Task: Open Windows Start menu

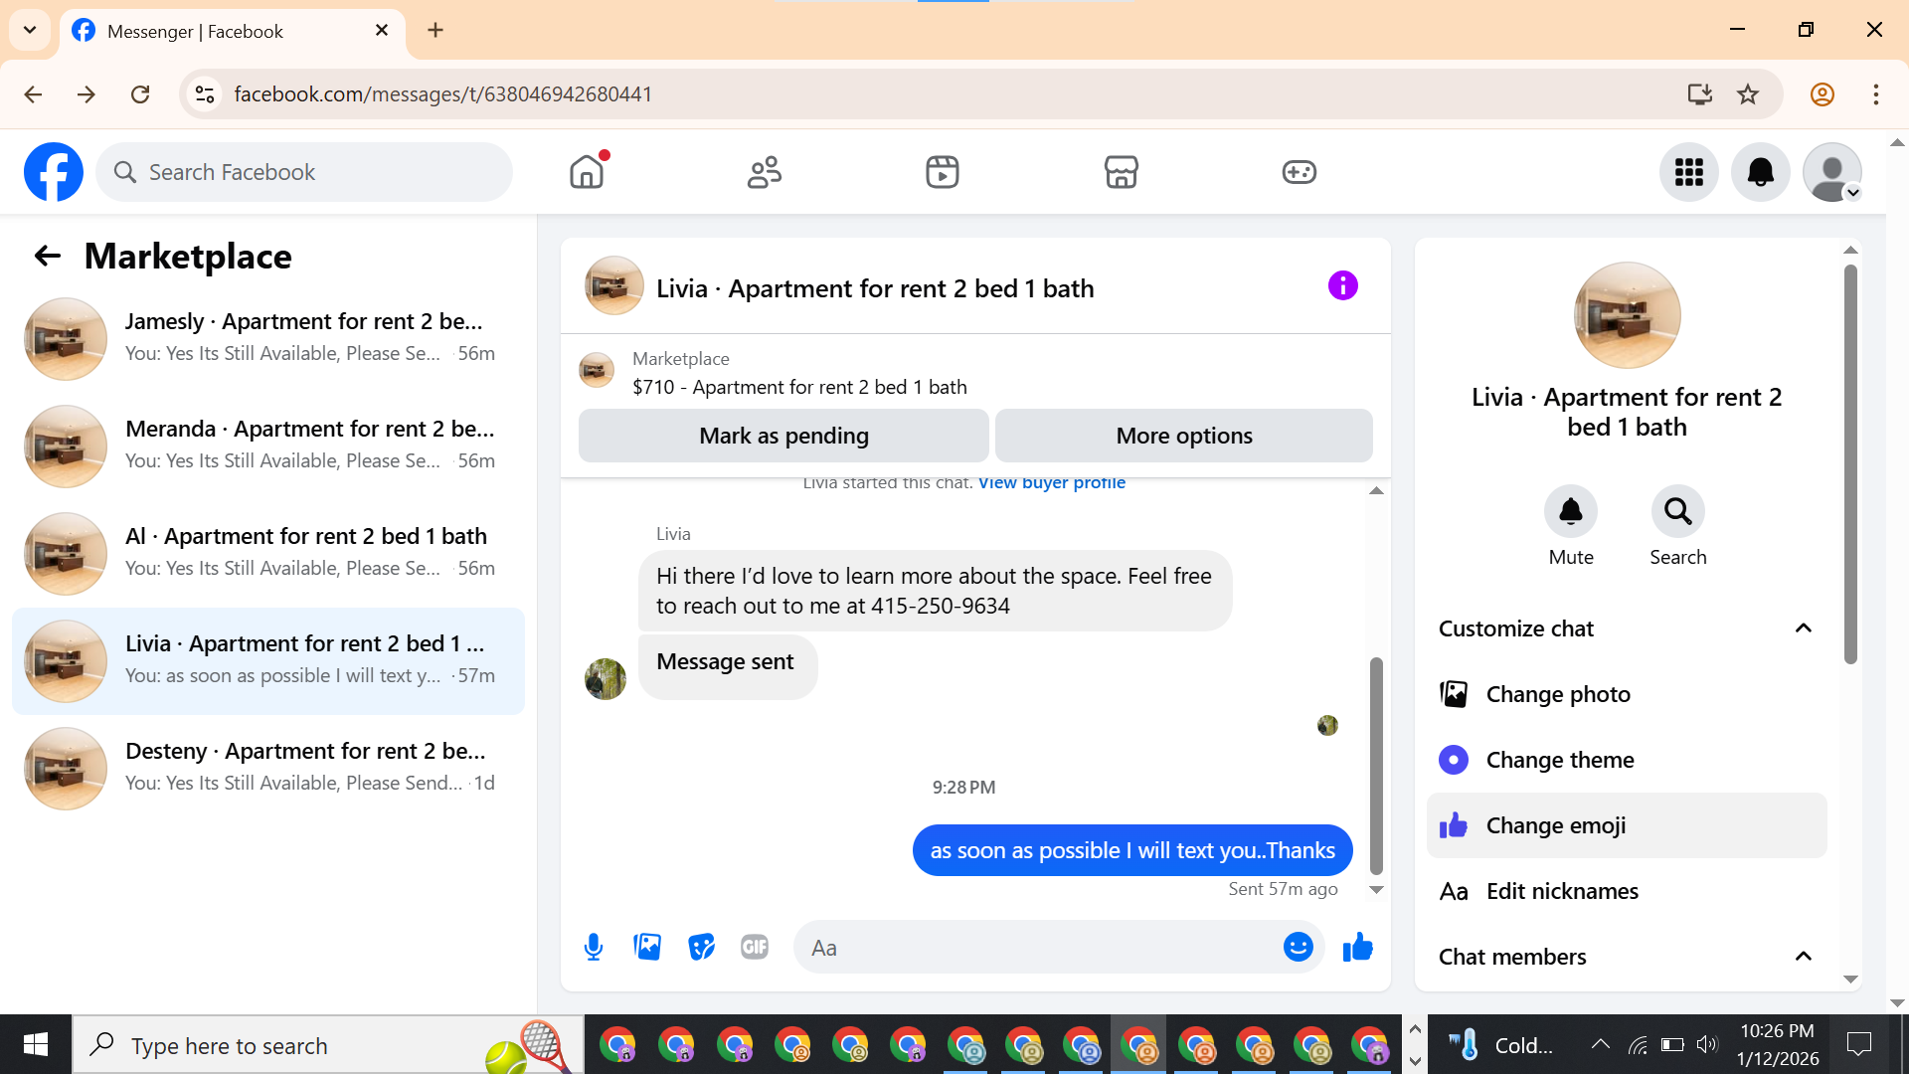Action: 36,1044
